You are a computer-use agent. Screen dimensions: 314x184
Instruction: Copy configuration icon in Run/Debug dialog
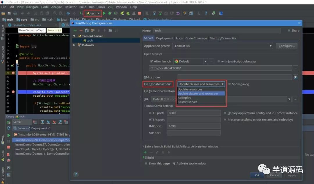pyautogui.click(x=87, y=30)
